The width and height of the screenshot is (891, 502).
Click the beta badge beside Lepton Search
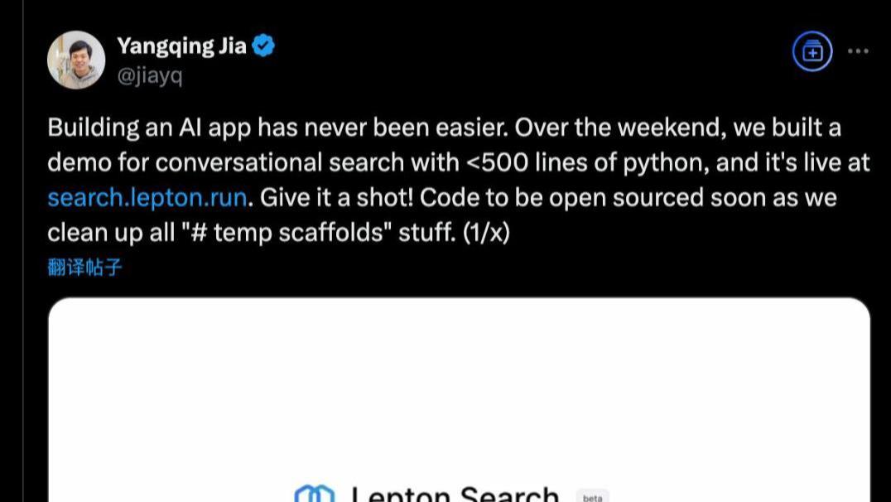point(592,497)
